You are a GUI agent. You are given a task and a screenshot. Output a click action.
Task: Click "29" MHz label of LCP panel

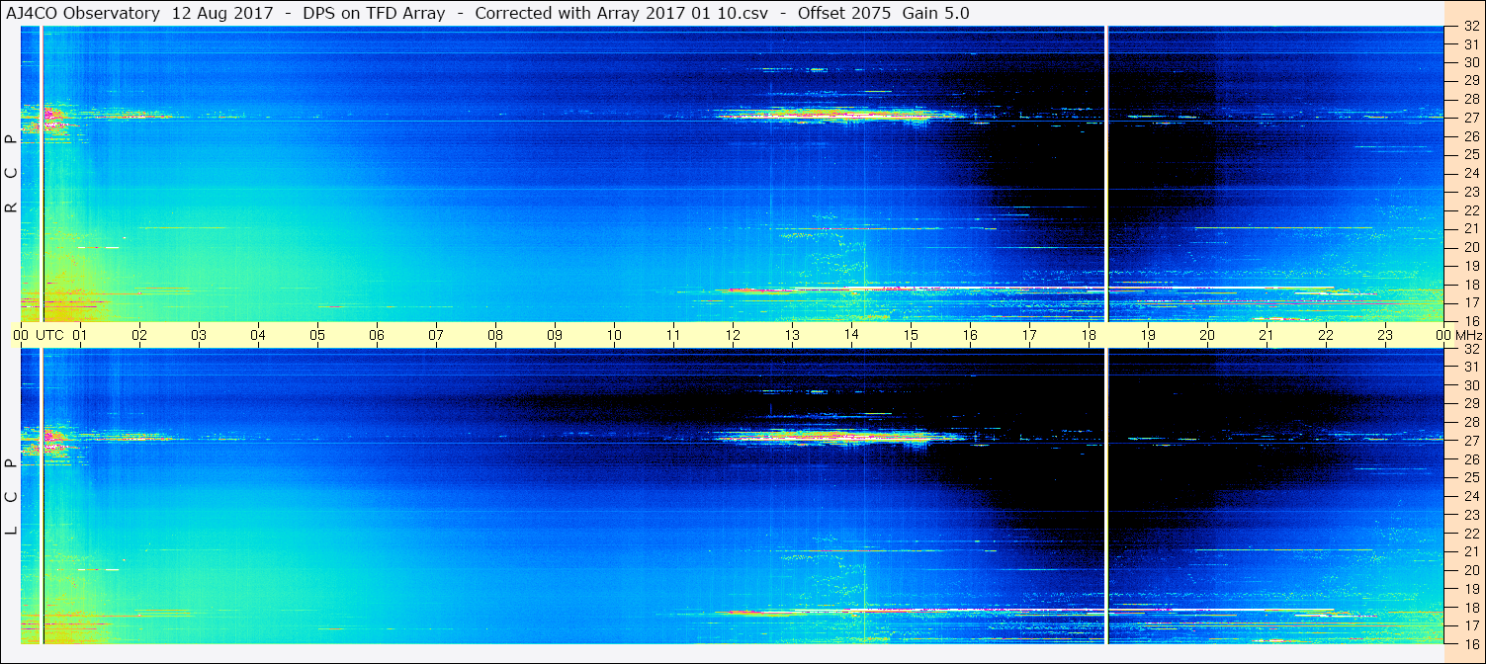(1470, 404)
